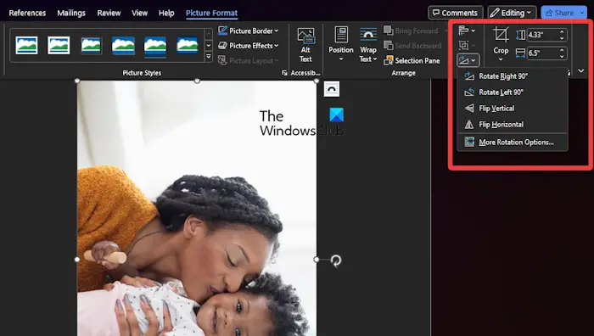This screenshot has height=336, width=594.
Task: Open the Align objects dropdown
Action: pyautogui.click(x=467, y=31)
